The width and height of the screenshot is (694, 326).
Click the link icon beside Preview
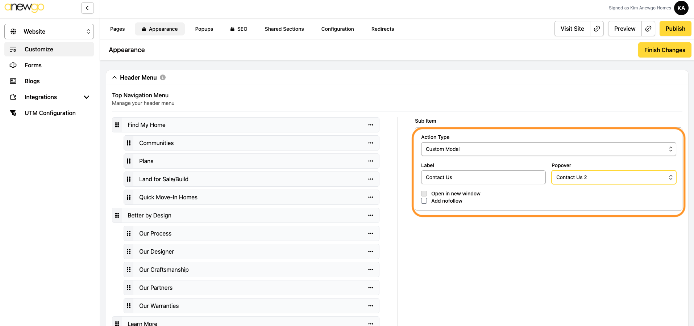pos(648,29)
